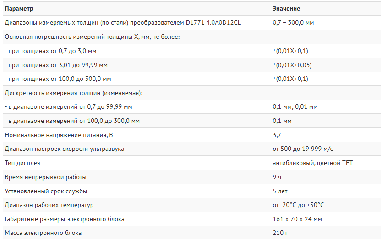The height and width of the screenshot is (239, 382).
Task: Click the "0,1 мм; 0,01 мм" value
Action: pos(295,107)
